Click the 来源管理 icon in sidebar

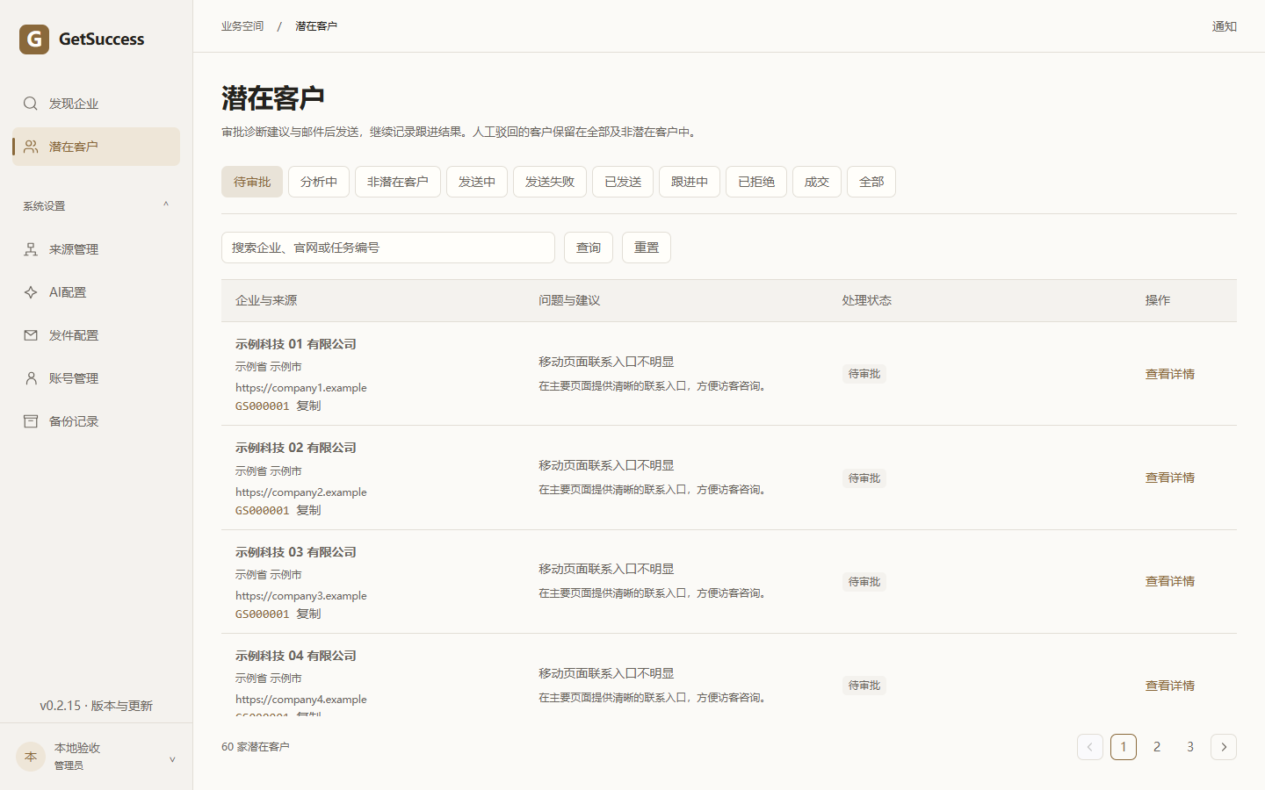click(31, 249)
